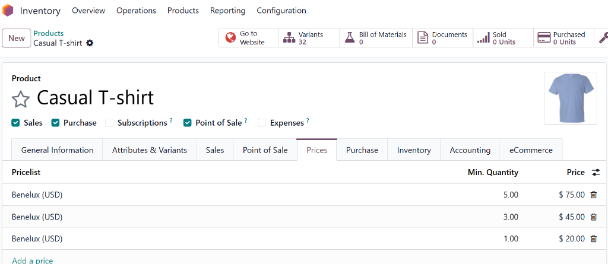Open the Operations menu
The image size is (608, 264).
pos(136,11)
